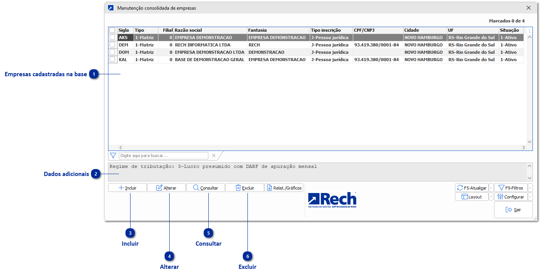
Task: Open the grid column options (three dots)
Action: [x=530, y=31]
